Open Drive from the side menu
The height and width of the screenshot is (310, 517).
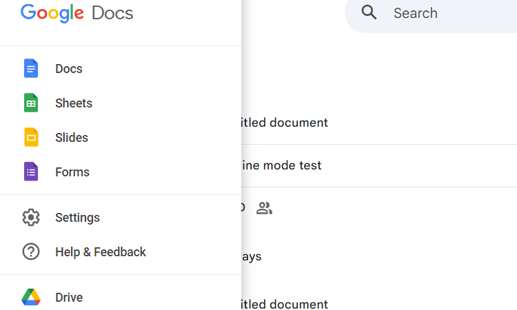(69, 298)
